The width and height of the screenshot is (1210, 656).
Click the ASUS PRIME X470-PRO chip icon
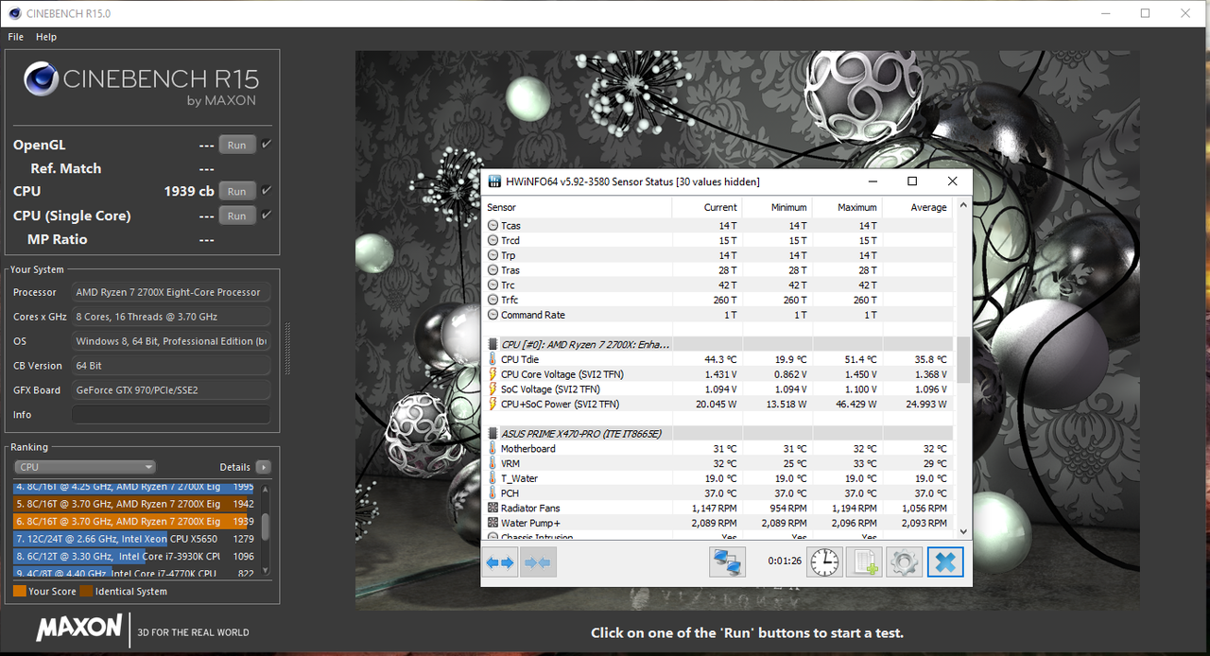coord(493,434)
